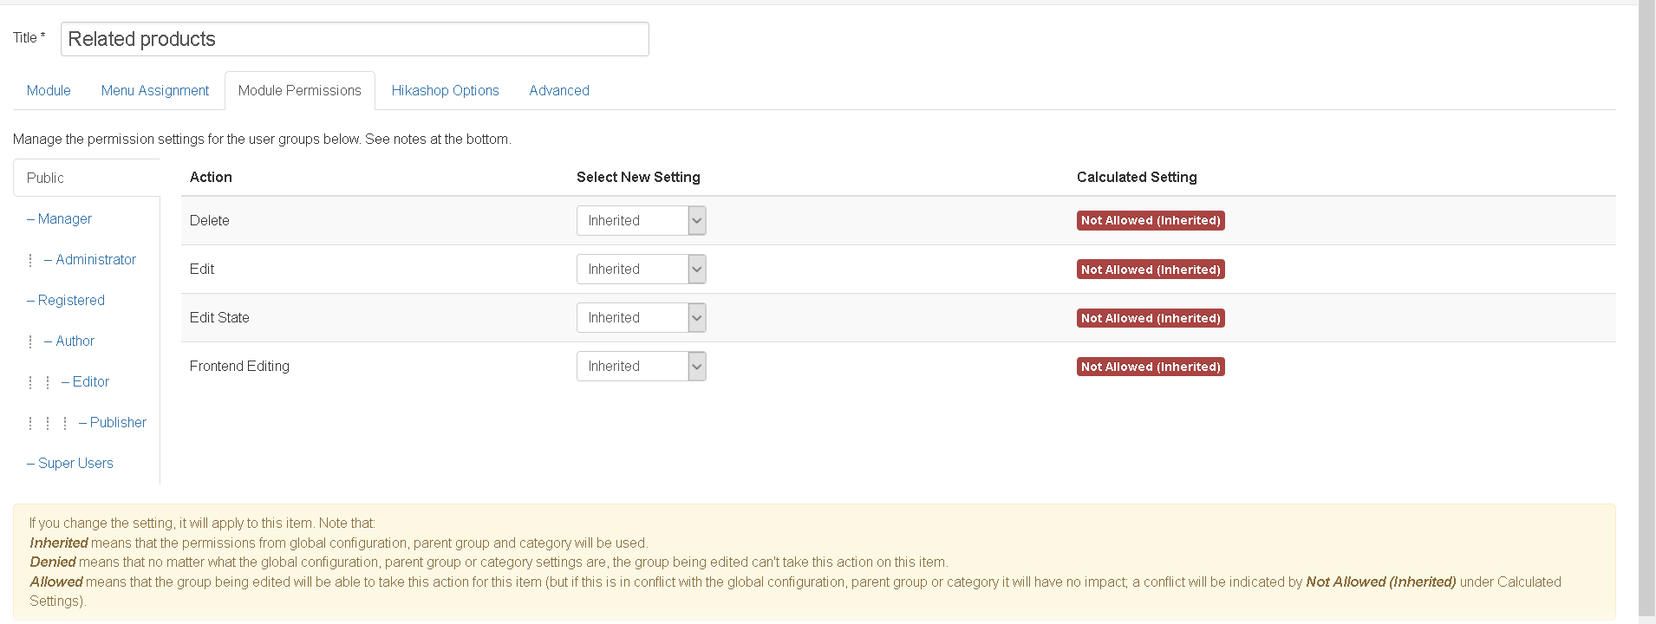Open the Edit permission dropdown
The height and width of the screenshot is (624, 1656).
point(641,270)
